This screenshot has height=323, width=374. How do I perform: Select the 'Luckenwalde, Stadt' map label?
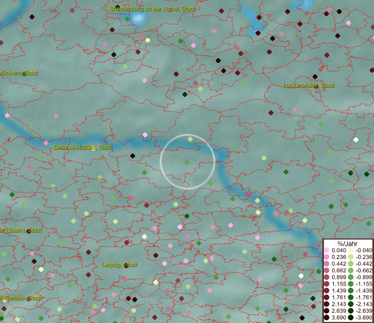[x=309, y=85]
